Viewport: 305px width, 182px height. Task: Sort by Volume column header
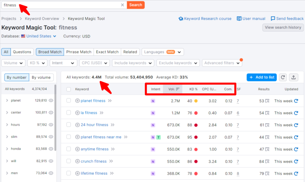point(173,89)
